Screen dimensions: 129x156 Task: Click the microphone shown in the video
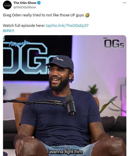click(71, 105)
